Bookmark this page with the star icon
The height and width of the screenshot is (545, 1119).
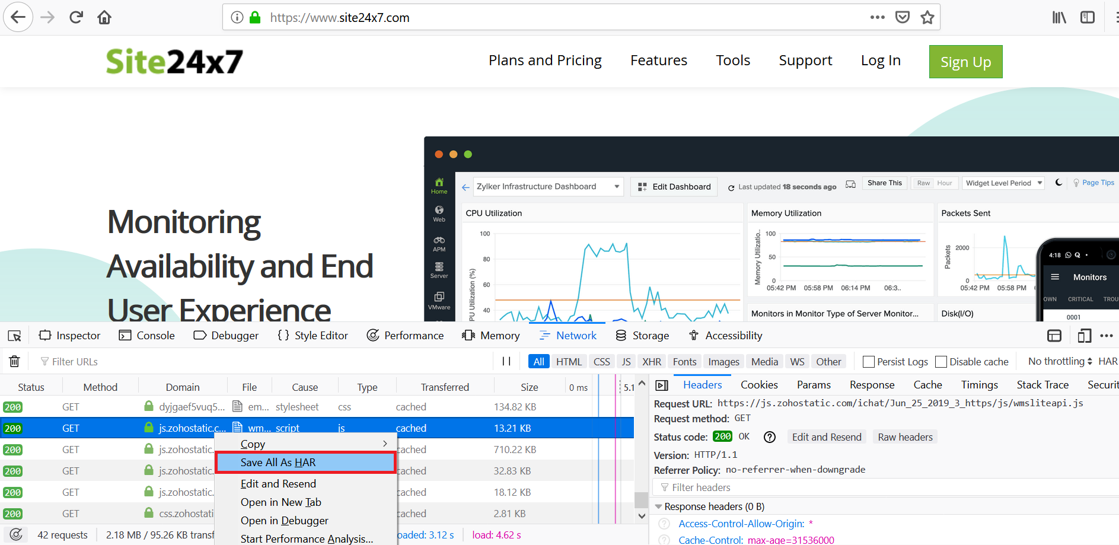point(927,17)
